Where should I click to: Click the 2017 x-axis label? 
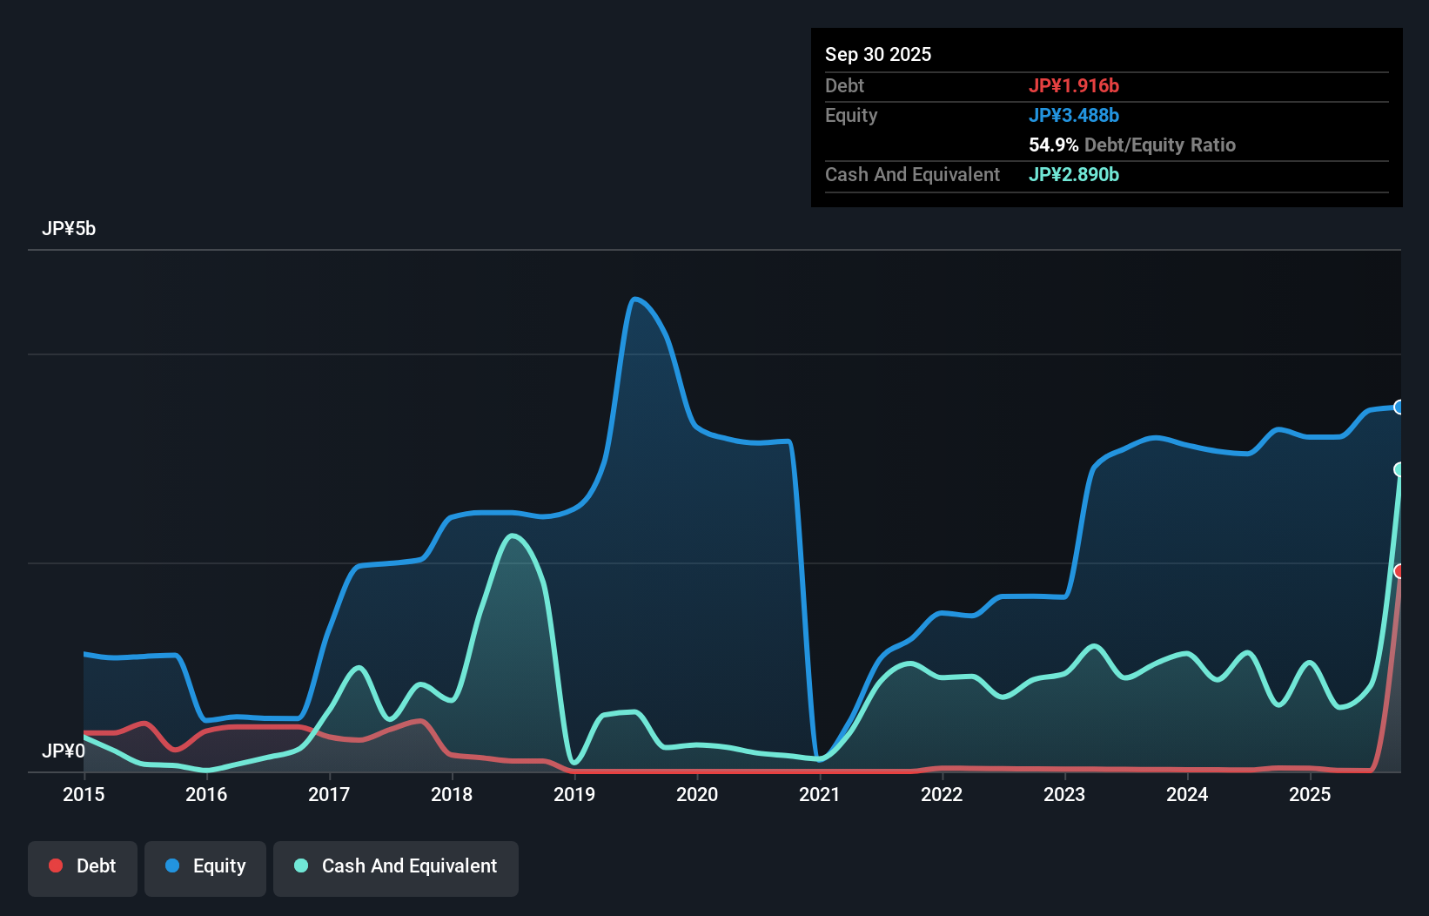tap(329, 794)
